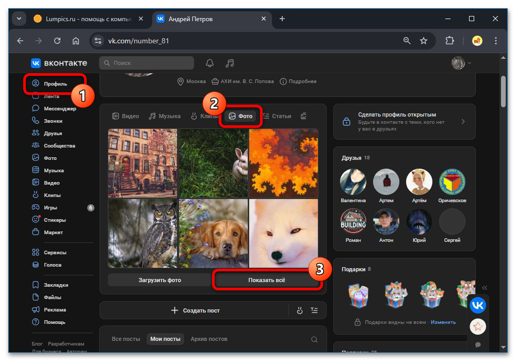Click Создать пост button
The image size is (516, 361).
tap(196, 310)
